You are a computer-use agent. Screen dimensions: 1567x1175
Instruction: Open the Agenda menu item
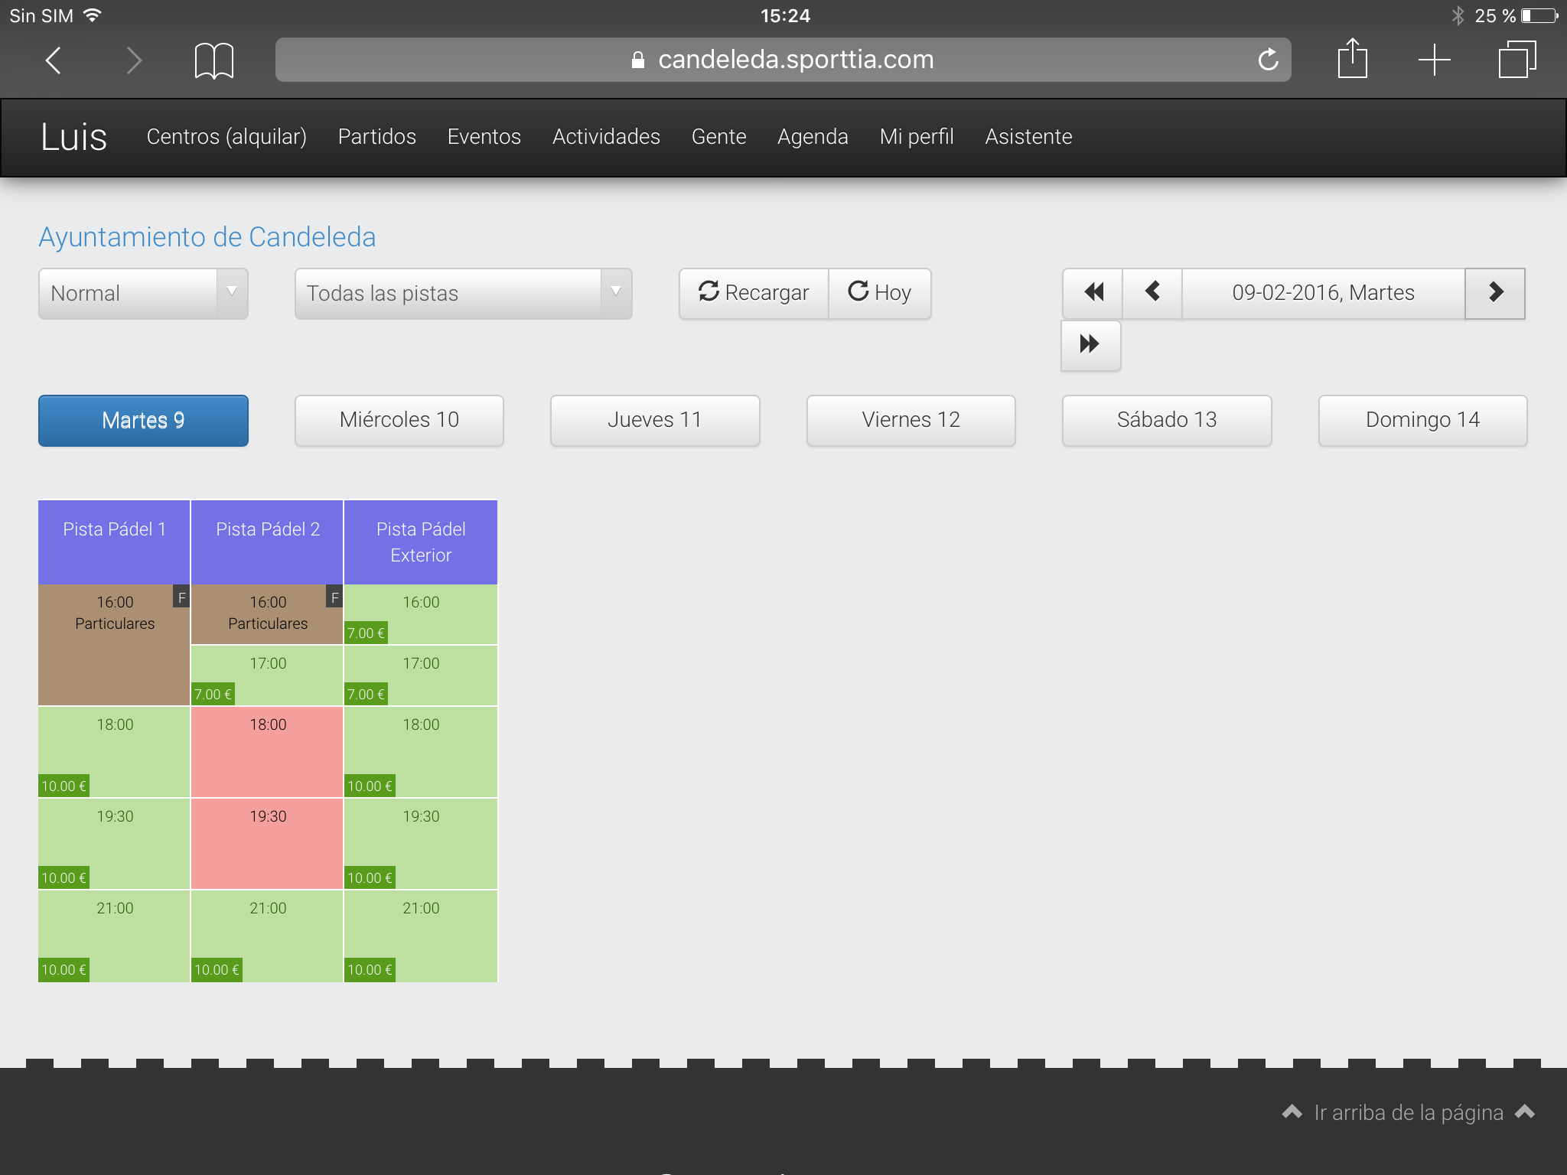click(x=813, y=137)
